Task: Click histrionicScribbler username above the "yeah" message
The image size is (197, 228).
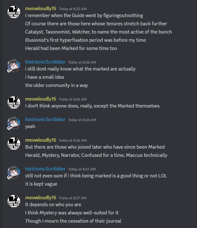Action: coord(45,120)
